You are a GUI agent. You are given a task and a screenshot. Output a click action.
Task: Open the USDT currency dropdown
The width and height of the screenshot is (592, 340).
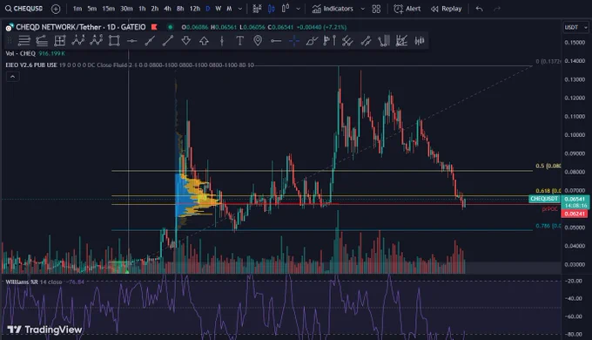click(x=575, y=27)
